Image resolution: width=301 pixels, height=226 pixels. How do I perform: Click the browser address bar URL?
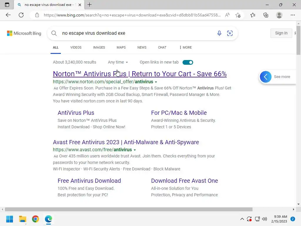click(132, 15)
